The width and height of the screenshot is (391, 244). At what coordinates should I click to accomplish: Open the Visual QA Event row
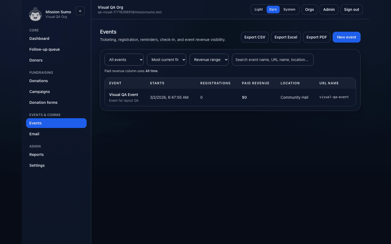click(x=124, y=95)
